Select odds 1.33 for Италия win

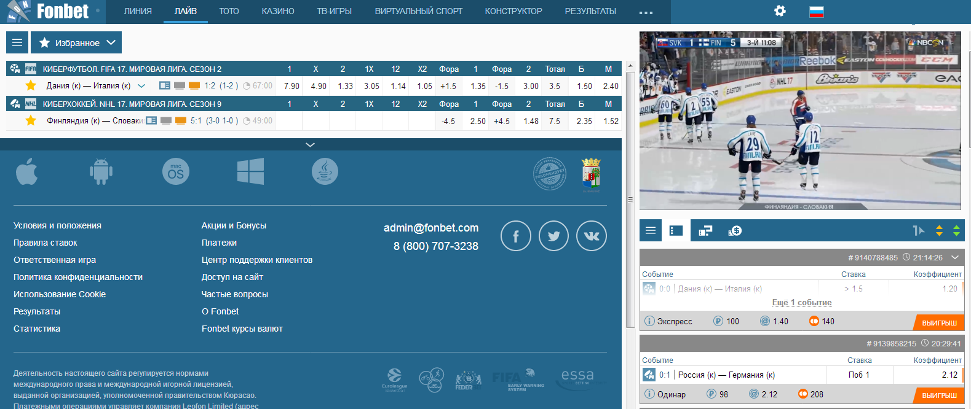346,86
